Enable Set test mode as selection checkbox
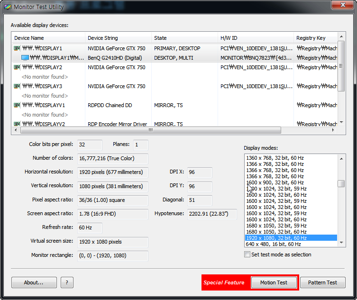The image size is (357, 300). (x=247, y=254)
